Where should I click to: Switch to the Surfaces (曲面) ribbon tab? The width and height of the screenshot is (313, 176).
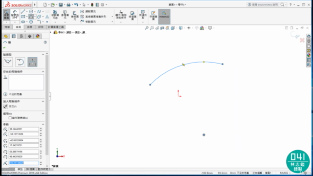click(x=29, y=27)
